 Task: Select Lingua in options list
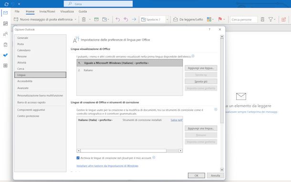40,75
